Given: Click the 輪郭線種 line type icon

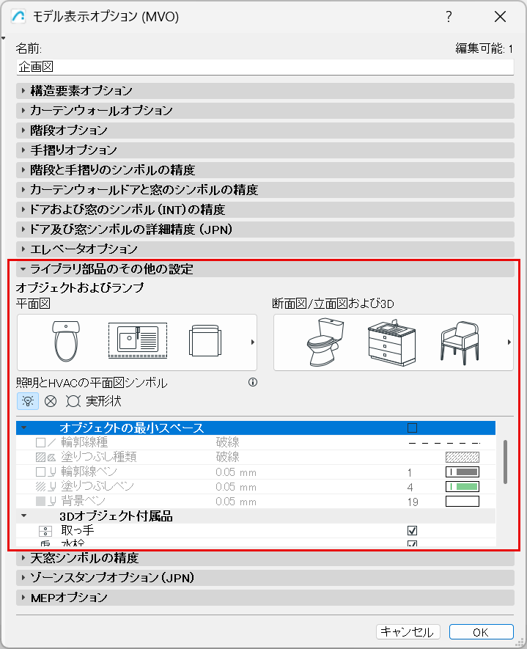Looking at the screenshot, I should click(x=46, y=442).
